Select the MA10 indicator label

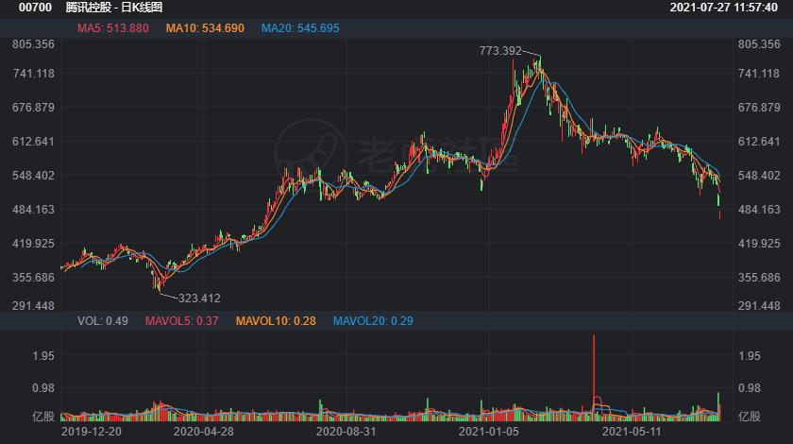click(x=205, y=28)
